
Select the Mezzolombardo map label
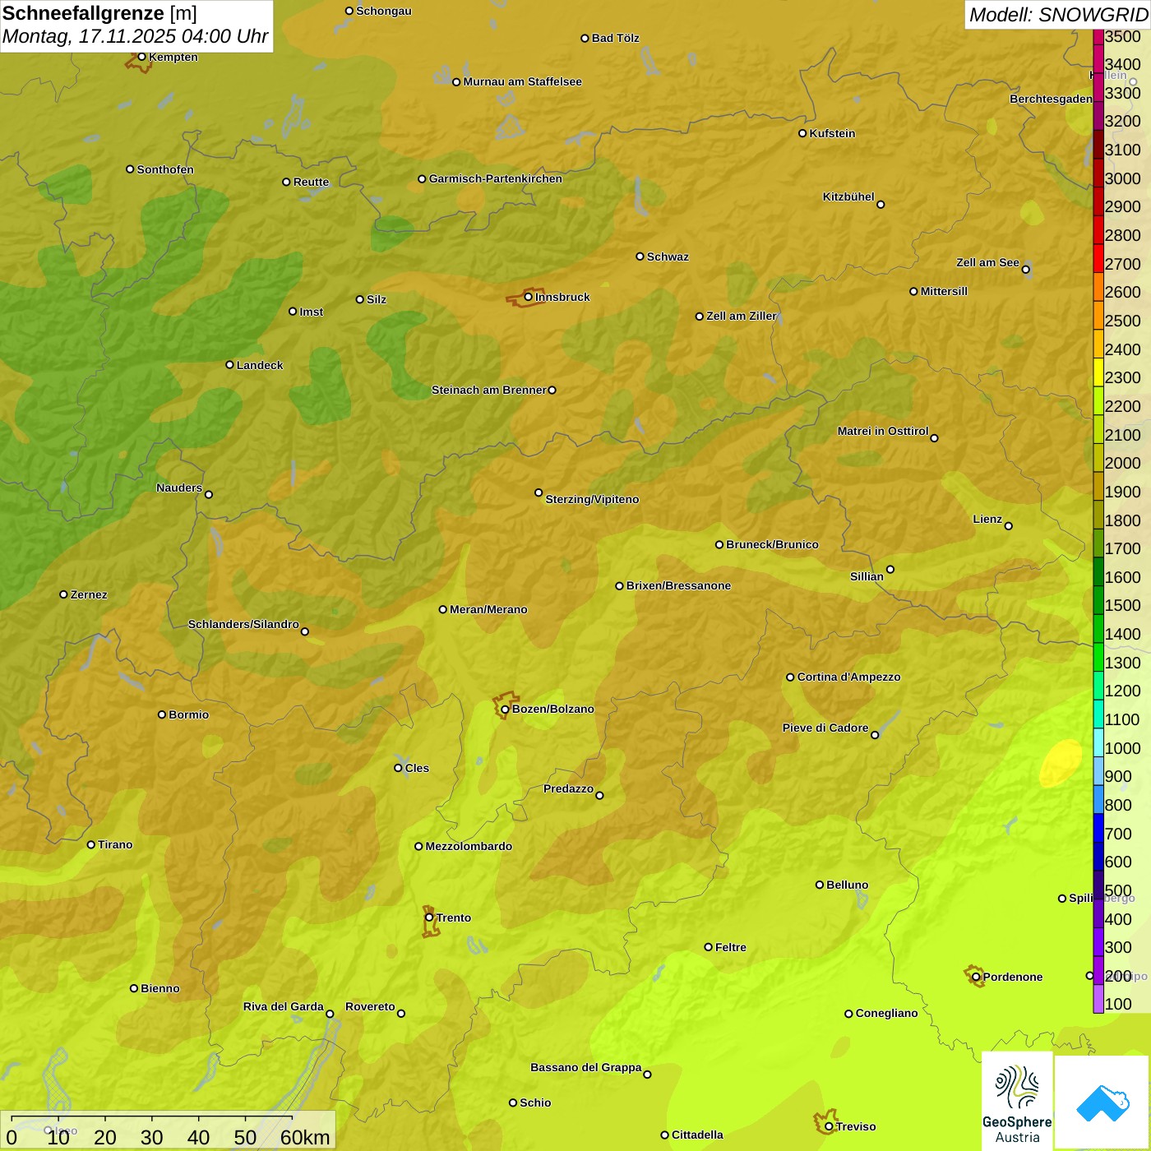click(x=469, y=846)
